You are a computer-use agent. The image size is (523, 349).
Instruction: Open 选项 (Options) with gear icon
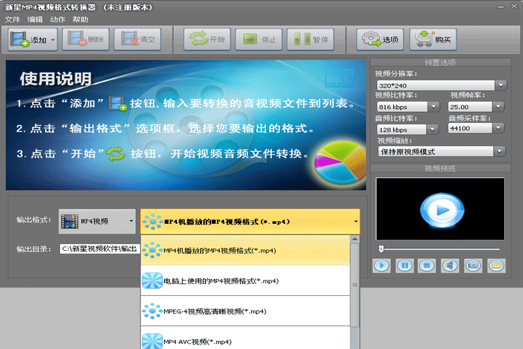380,39
